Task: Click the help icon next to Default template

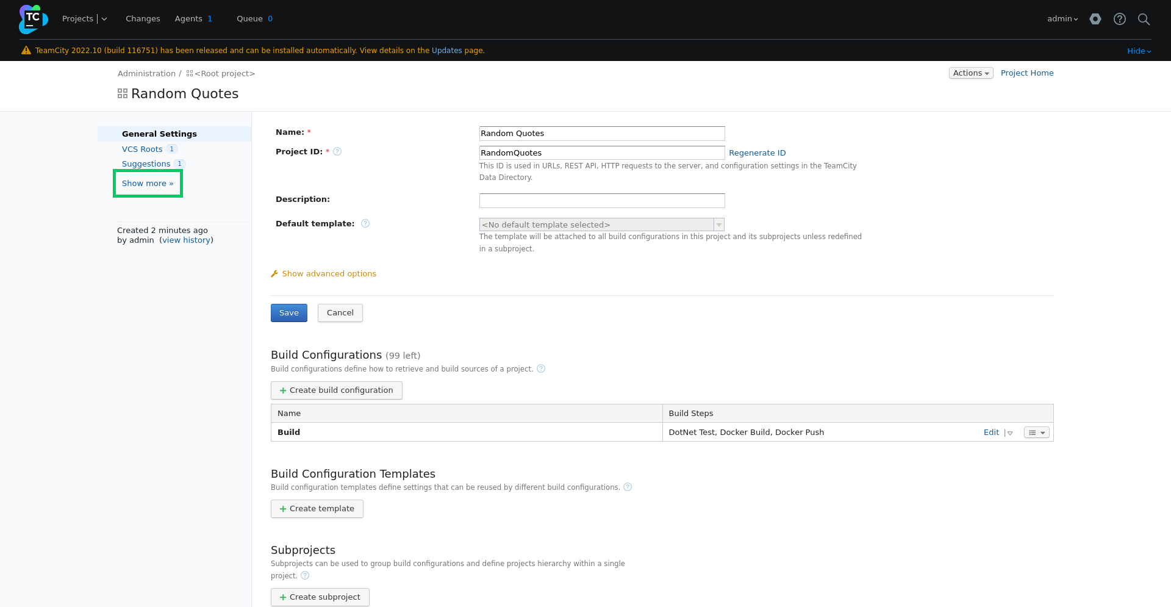Action: click(x=365, y=224)
